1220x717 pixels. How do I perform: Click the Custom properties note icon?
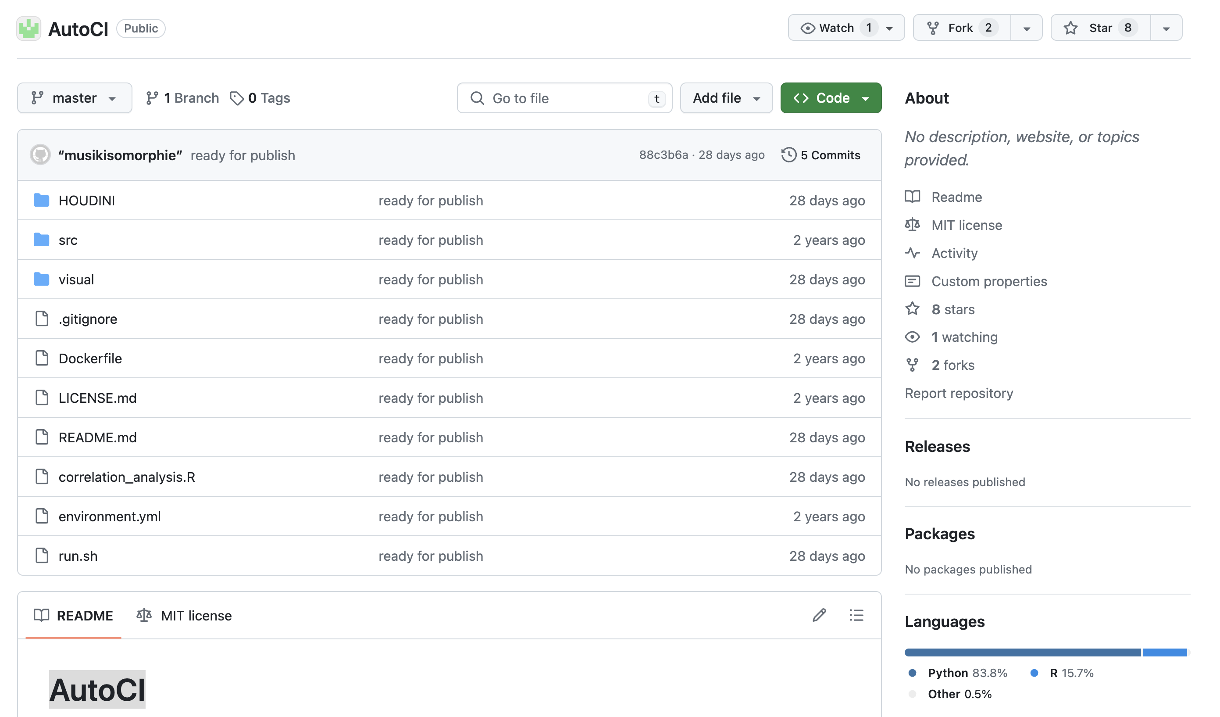point(913,281)
